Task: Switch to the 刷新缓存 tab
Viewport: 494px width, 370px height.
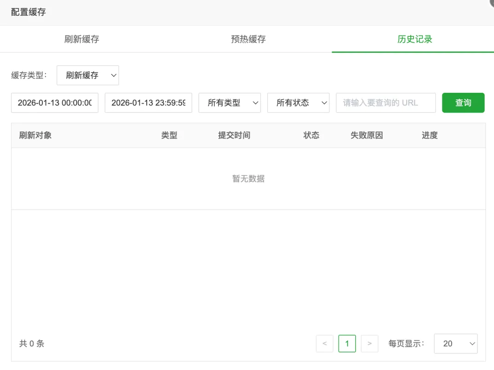Action: pyautogui.click(x=81, y=39)
